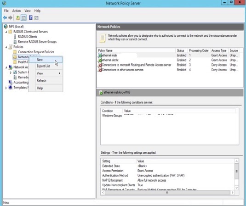Sort by the Policy Name column header
The width and height of the screenshot is (246, 206).
pos(136,50)
